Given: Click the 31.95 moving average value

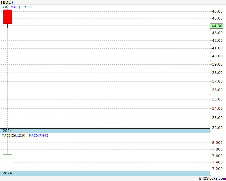Looking at the screenshot, I should point(27,7).
